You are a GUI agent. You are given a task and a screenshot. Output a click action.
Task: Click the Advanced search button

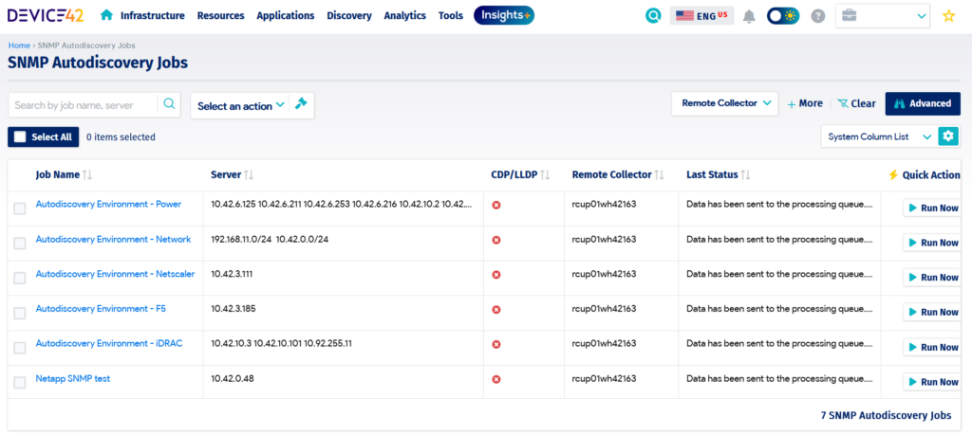coord(923,103)
